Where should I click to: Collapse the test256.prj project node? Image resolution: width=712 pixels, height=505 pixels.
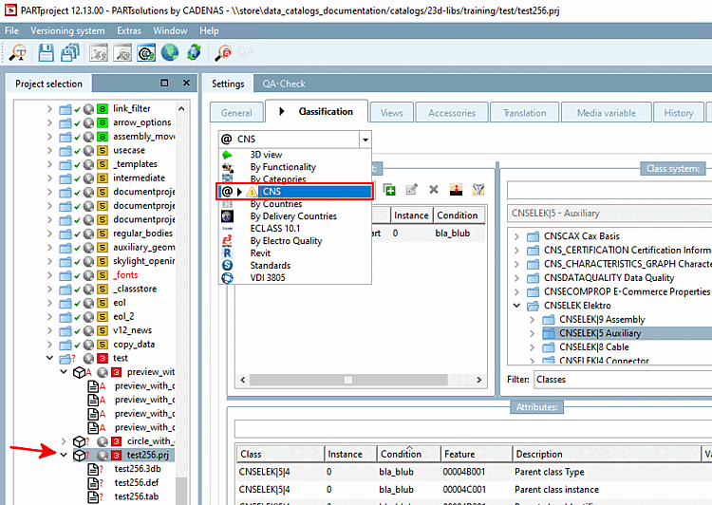click(x=64, y=455)
